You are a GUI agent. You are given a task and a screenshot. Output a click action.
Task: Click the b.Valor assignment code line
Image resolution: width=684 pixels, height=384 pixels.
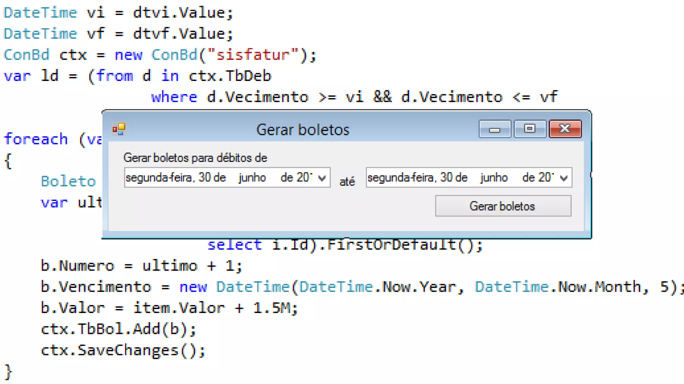pos(169,308)
